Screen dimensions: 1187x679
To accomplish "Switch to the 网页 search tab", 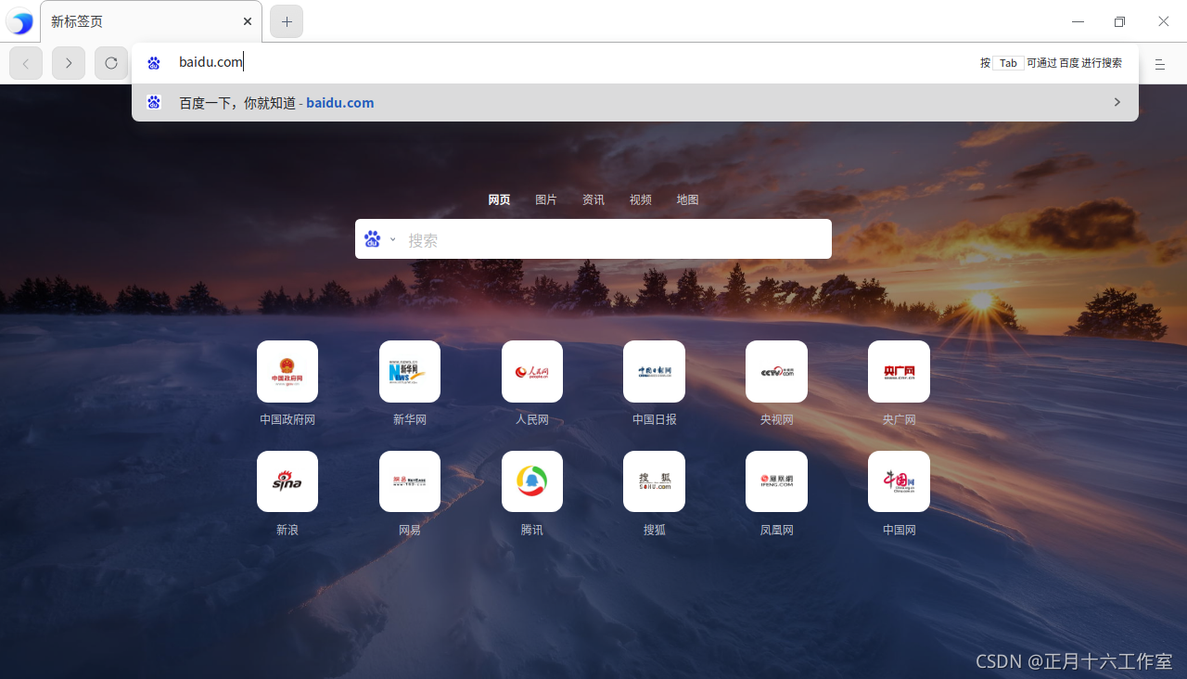I will point(499,199).
